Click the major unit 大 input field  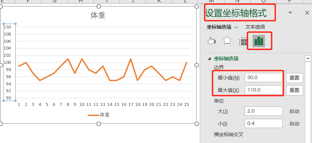[x=263, y=111]
